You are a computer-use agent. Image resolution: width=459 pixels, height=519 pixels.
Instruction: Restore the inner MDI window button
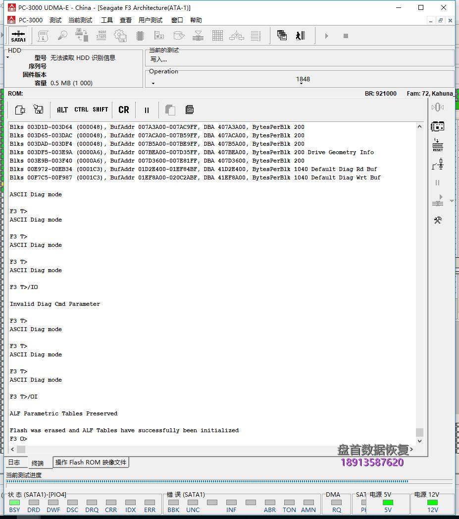[x=441, y=20]
